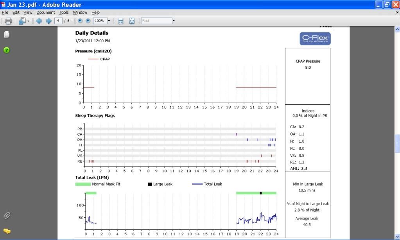Image resolution: width=400 pixels, height=240 pixels.
Task: Click the vertical scrollbar thumb
Action: coord(397,143)
